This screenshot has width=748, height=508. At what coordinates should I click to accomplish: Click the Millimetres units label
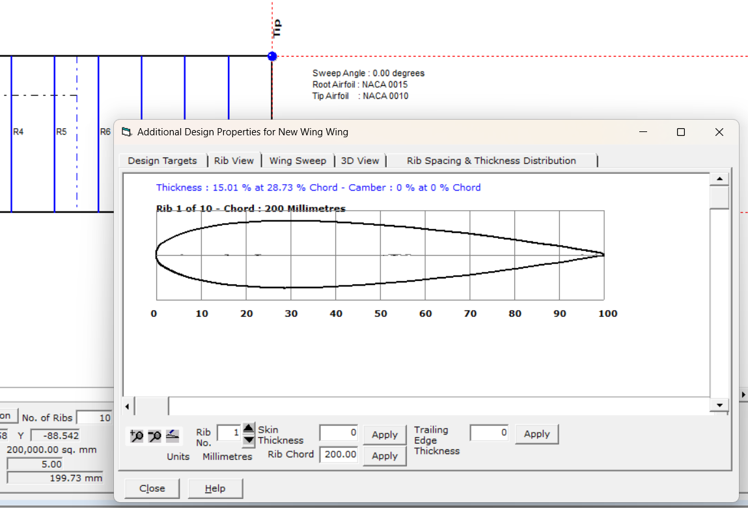pyautogui.click(x=227, y=457)
